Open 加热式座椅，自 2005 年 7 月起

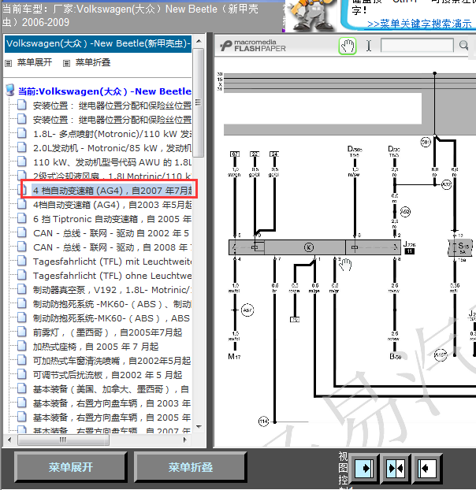tap(95, 347)
